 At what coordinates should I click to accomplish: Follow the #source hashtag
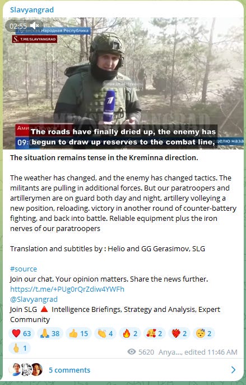[x=24, y=269]
